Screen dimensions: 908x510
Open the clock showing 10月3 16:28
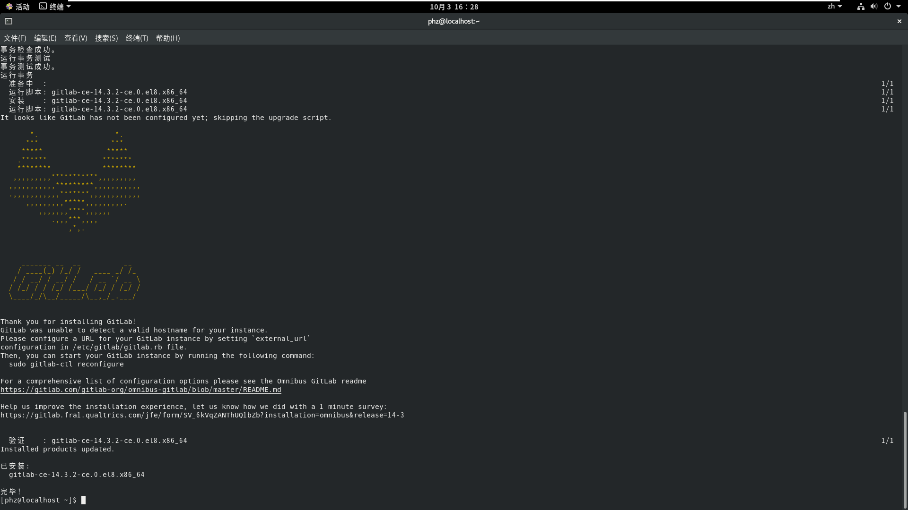tap(454, 7)
